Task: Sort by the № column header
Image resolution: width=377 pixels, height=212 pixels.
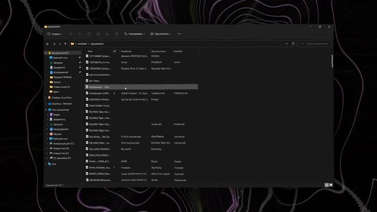Action: click(x=115, y=51)
